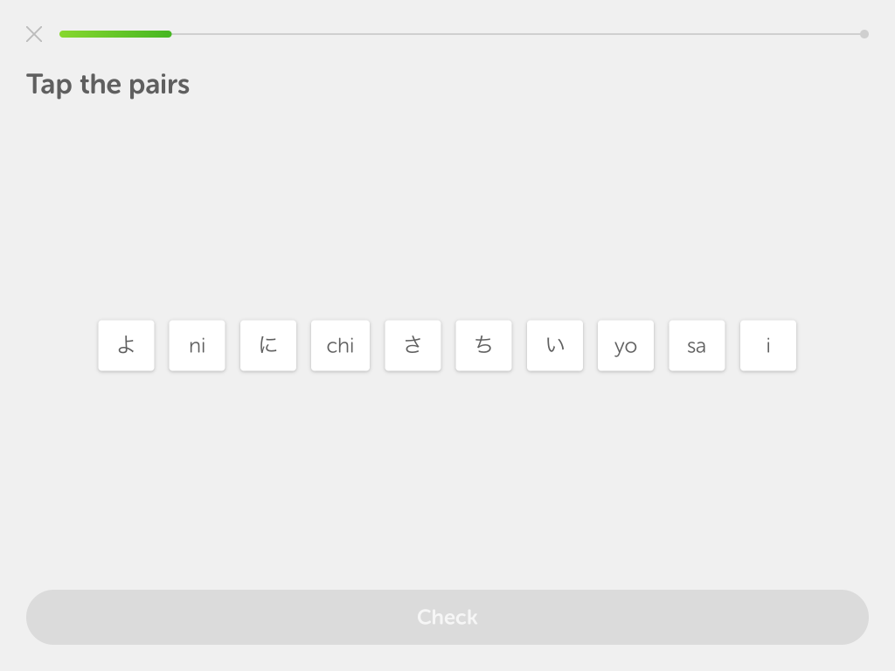The height and width of the screenshot is (671, 895).
Task: Select the 'ni' romaji tile
Action: click(x=197, y=345)
